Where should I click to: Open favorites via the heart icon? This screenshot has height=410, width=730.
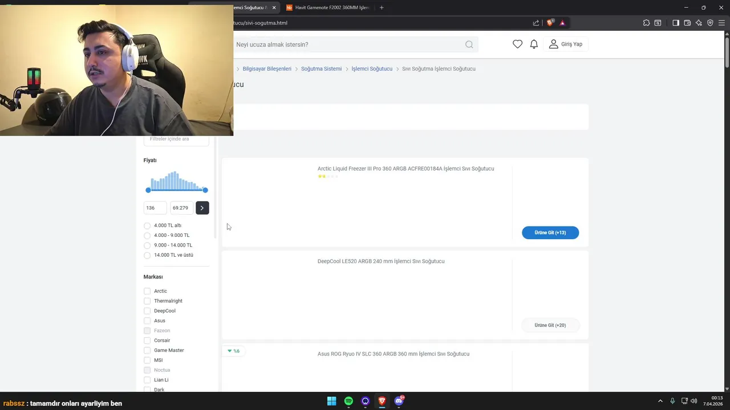[517, 44]
